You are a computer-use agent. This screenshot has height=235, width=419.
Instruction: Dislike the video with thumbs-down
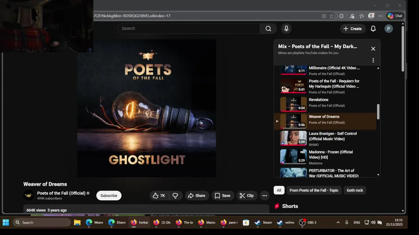[175, 196]
